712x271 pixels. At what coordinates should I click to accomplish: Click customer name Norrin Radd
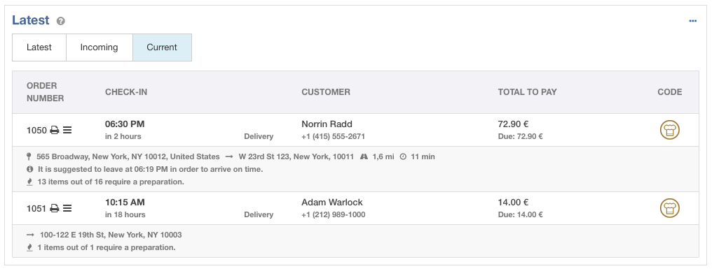[x=327, y=124]
